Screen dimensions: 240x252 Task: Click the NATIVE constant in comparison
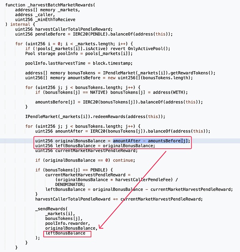(x=98, y=92)
